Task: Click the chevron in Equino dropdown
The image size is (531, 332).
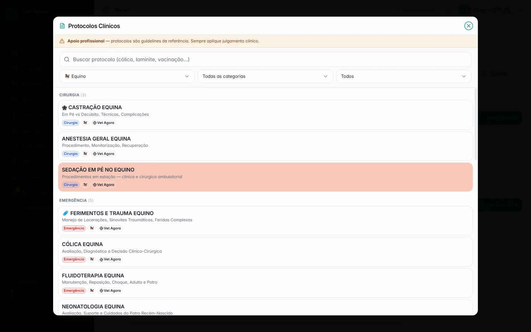Action: pos(187,76)
